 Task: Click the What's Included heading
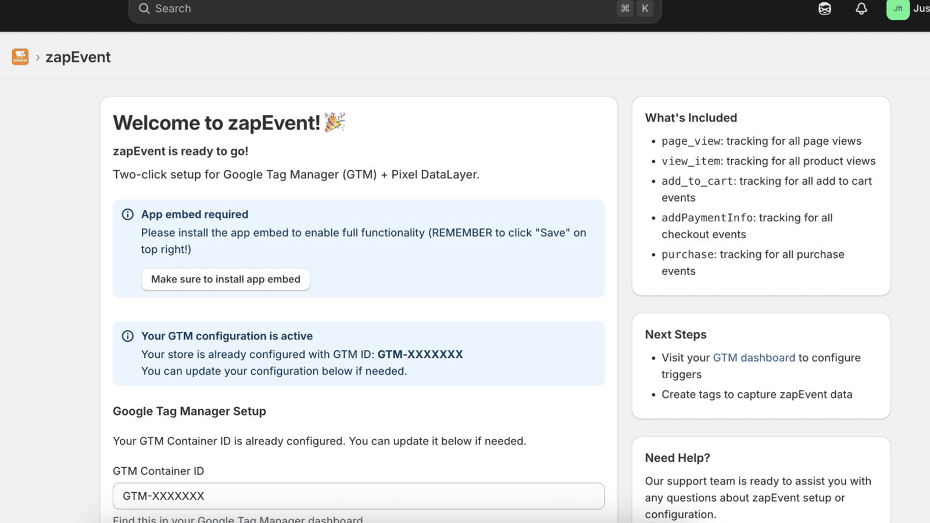691,118
